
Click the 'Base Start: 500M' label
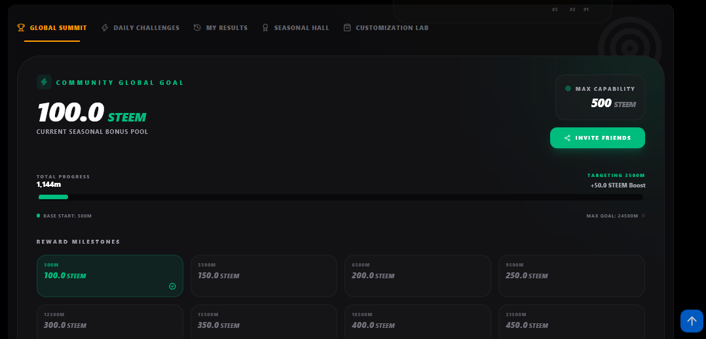[67, 216]
